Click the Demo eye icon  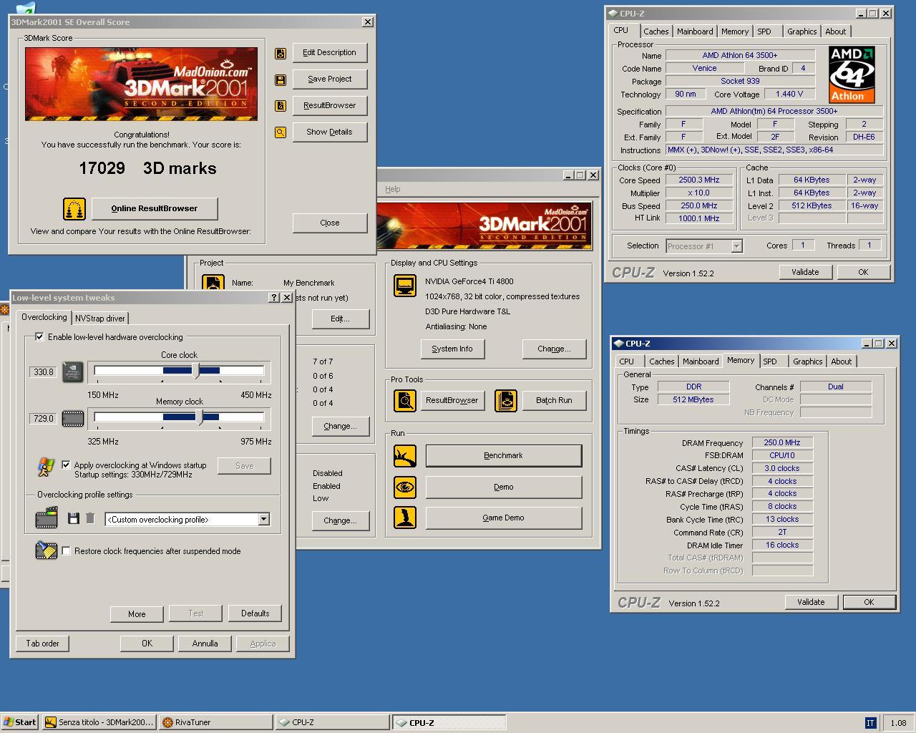click(x=405, y=487)
